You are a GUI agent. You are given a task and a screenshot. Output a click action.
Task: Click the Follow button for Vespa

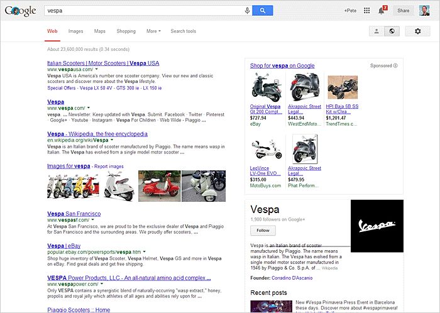click(263, 231)
